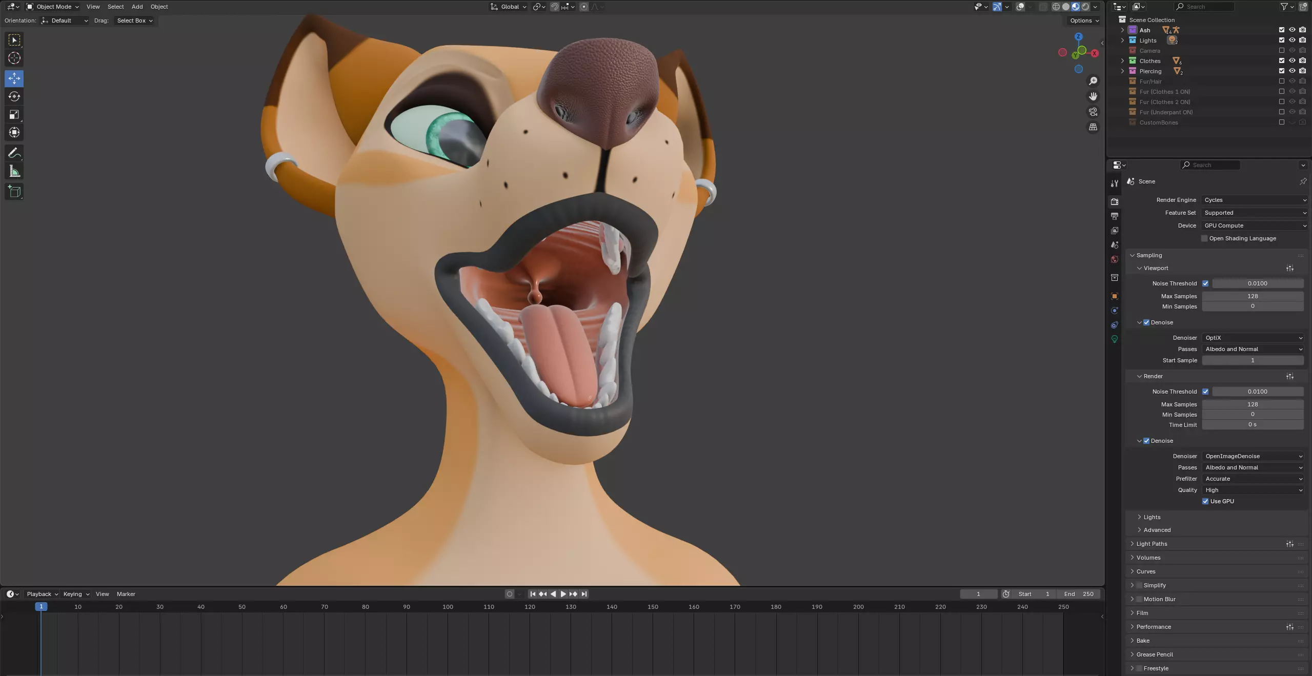Image resolution: width=1312 pixels, height=676 pixels.
Task: Disable render camera icon for Piercing collection
Action: pyautogui.click(x=1302, y=71)
